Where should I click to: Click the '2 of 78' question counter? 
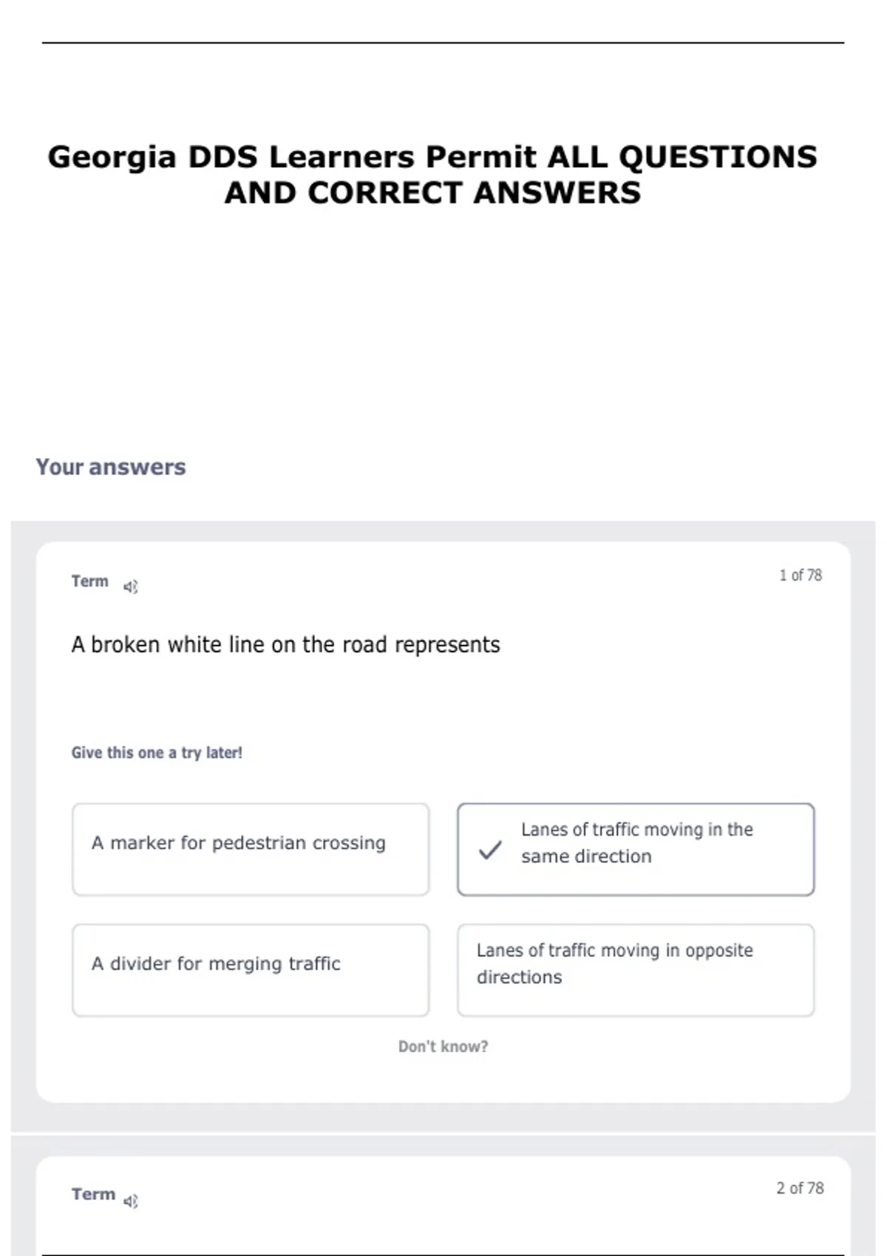tap(799, 1188)
